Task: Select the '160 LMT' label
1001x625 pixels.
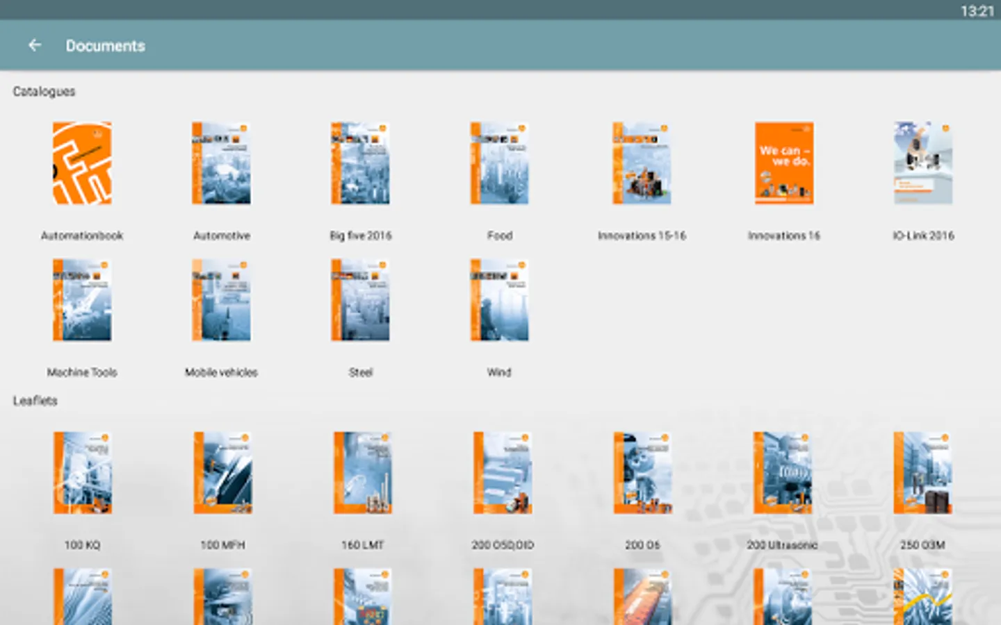Action: (363, 545)
